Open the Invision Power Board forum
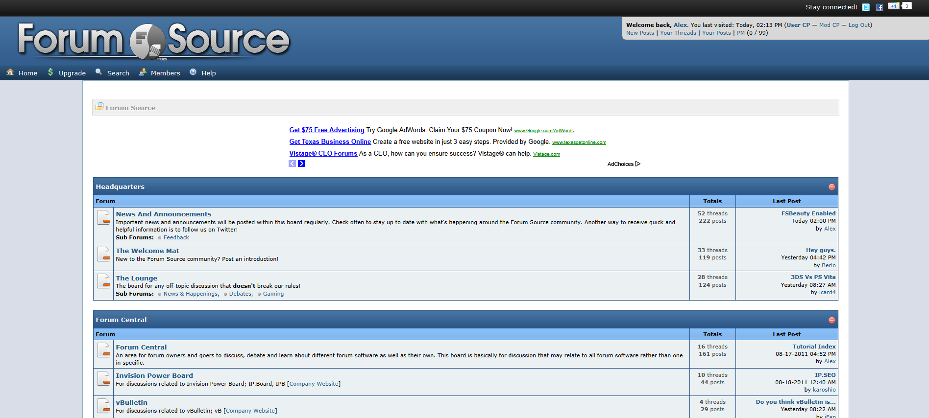Screen dimensions: 929x418 (154, 375)
